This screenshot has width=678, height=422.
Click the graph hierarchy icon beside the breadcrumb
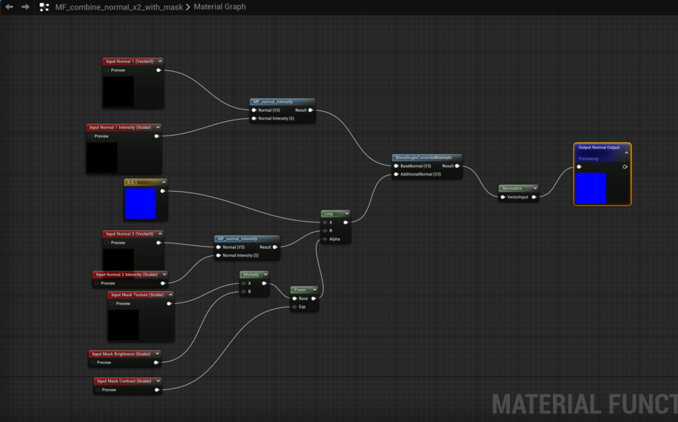44,7
